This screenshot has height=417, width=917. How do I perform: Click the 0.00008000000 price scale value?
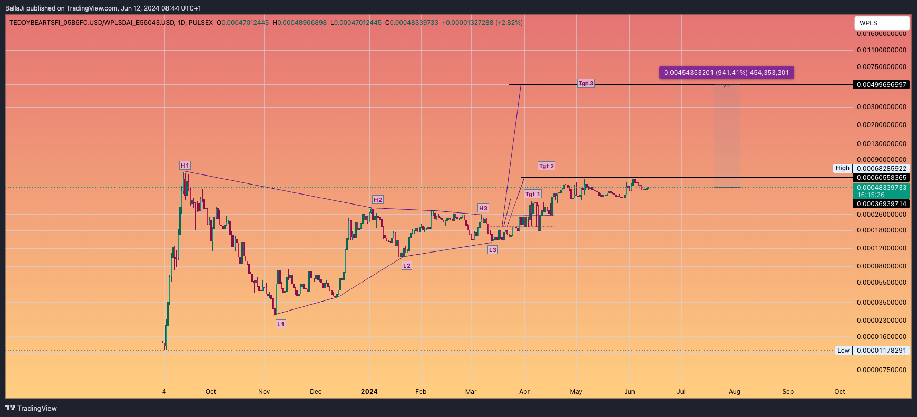(x=882, y=266)
